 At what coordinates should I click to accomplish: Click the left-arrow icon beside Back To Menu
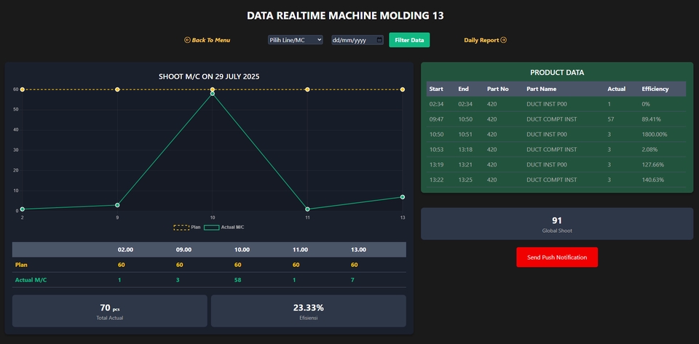[x=187, y=40]
